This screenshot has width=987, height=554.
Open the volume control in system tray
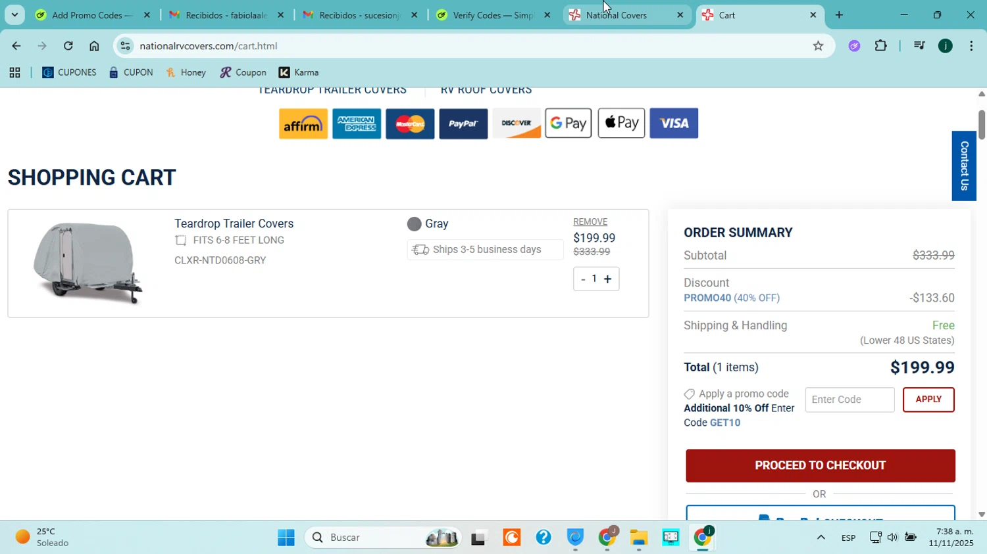pos(892,538)
